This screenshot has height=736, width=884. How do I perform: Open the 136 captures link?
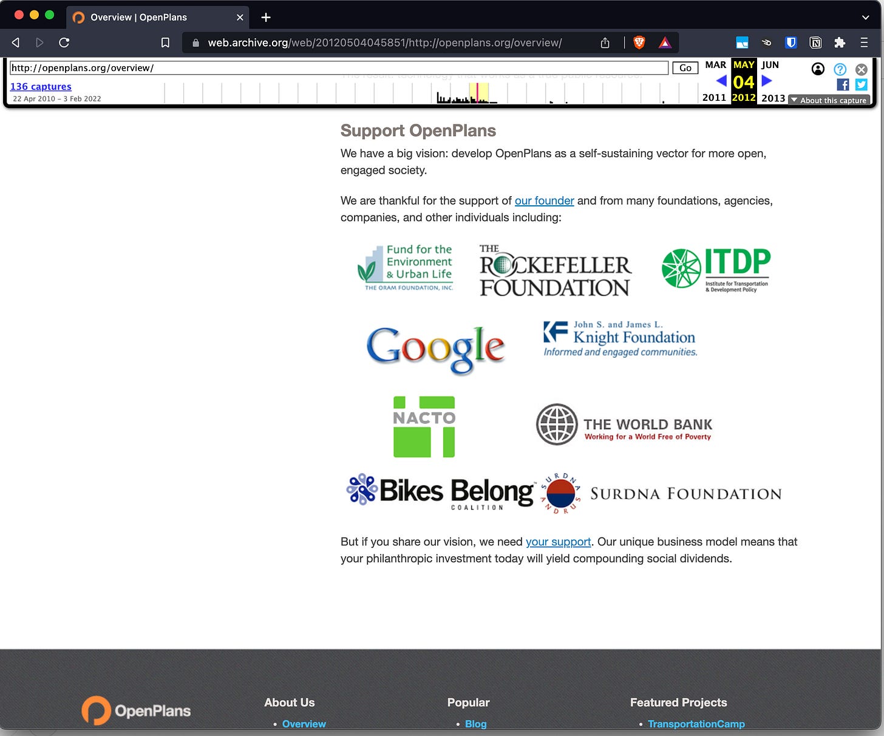[x=41, y=86]
